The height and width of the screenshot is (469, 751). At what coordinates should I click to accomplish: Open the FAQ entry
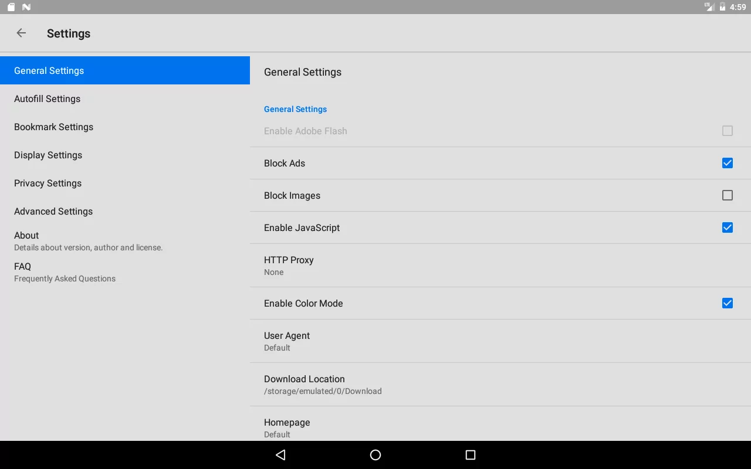tap(125, 272)
